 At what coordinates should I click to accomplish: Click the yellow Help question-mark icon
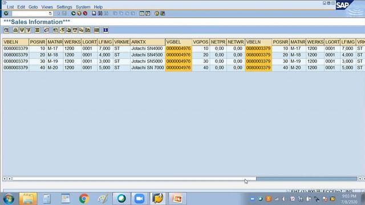[x=157, y=14]
